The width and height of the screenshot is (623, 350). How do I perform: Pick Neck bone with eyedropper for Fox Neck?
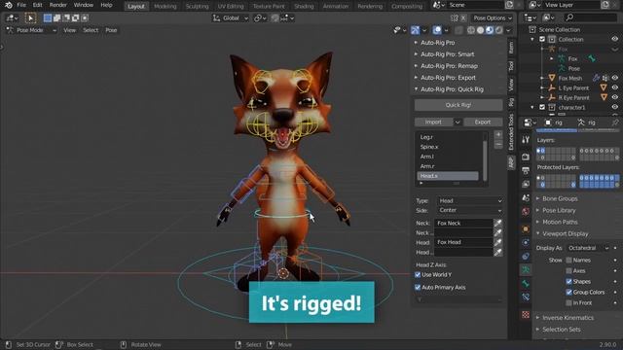click(497, 223)
